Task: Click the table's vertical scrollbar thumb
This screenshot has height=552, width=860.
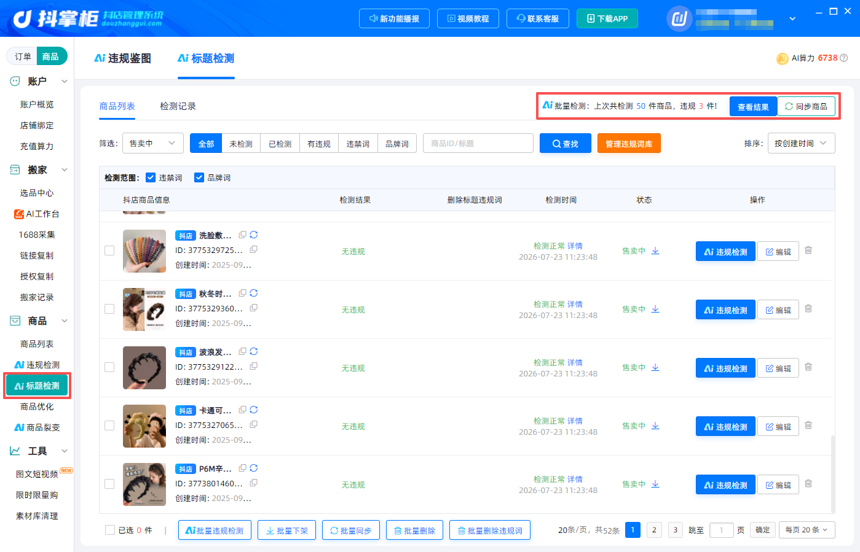Action: point(833,473)
